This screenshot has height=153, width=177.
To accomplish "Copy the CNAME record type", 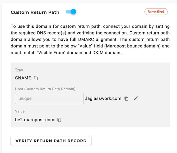I will (36, 78).
